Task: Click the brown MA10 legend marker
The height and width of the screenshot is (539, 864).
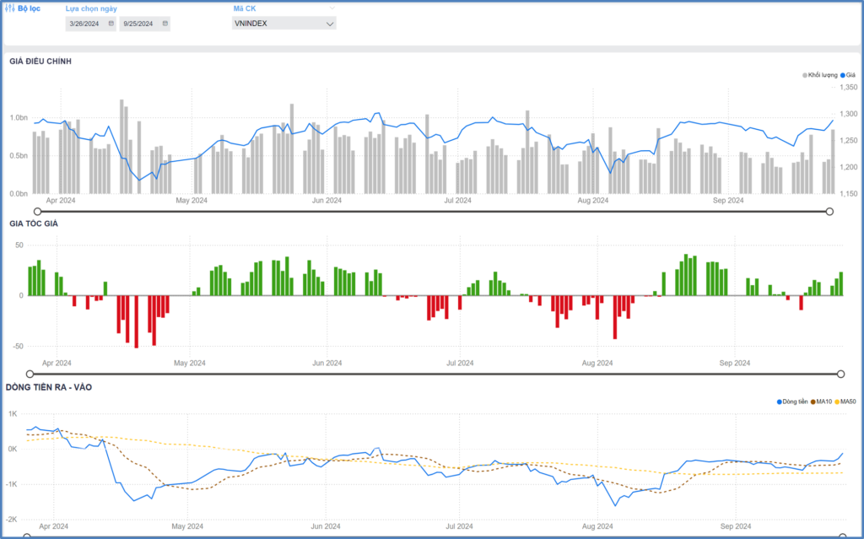Action: [x=813, y=402]
